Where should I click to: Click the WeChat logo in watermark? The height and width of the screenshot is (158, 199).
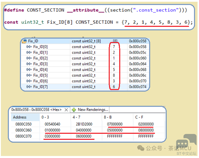pyautogui.click(x=141, y=148)
